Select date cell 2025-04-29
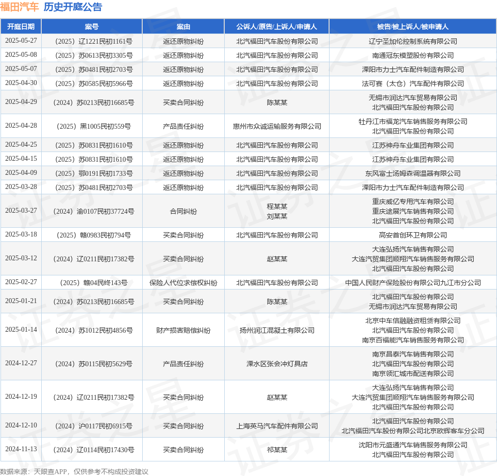 pyautogui.click(x=21, y=102)
